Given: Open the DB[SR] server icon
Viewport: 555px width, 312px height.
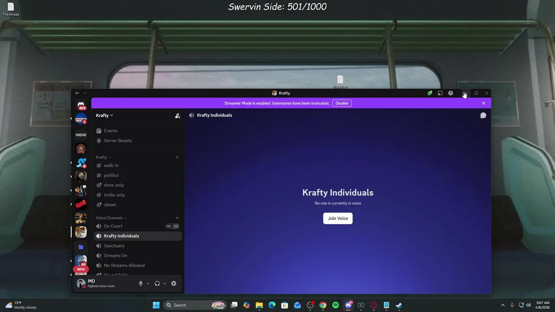Looking at the screenshot, I should pyautogui.click(x=81, y=135).
